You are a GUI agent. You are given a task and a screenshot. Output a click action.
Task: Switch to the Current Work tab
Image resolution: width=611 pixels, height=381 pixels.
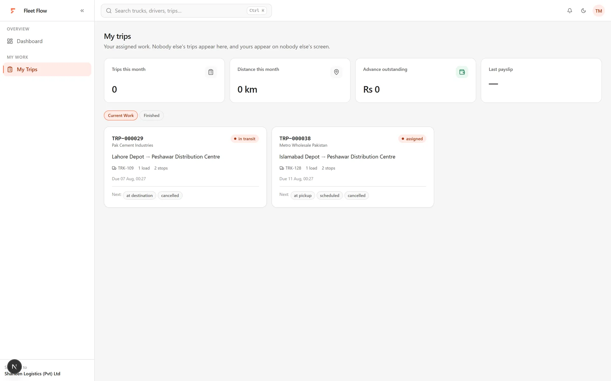click(121, 116)
